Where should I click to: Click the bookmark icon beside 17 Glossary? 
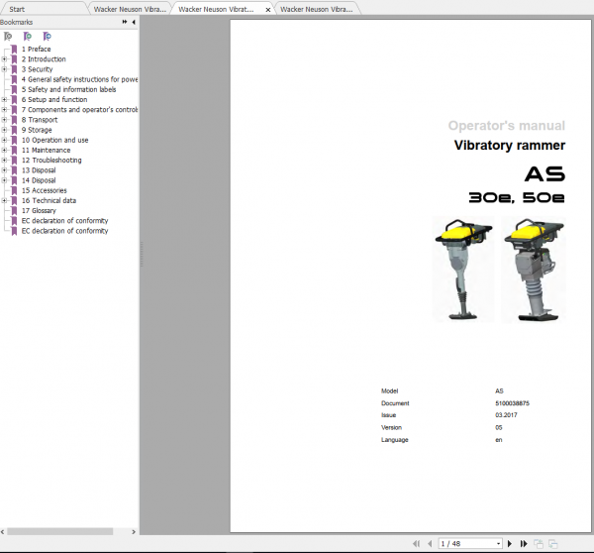15,210
